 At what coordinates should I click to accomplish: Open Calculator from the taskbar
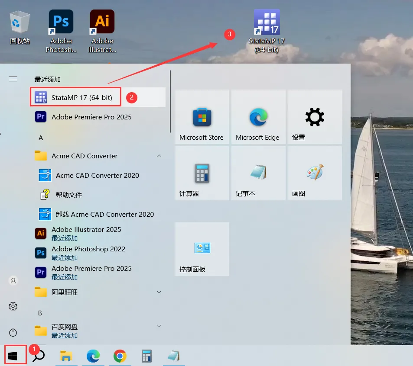[147, 356]
